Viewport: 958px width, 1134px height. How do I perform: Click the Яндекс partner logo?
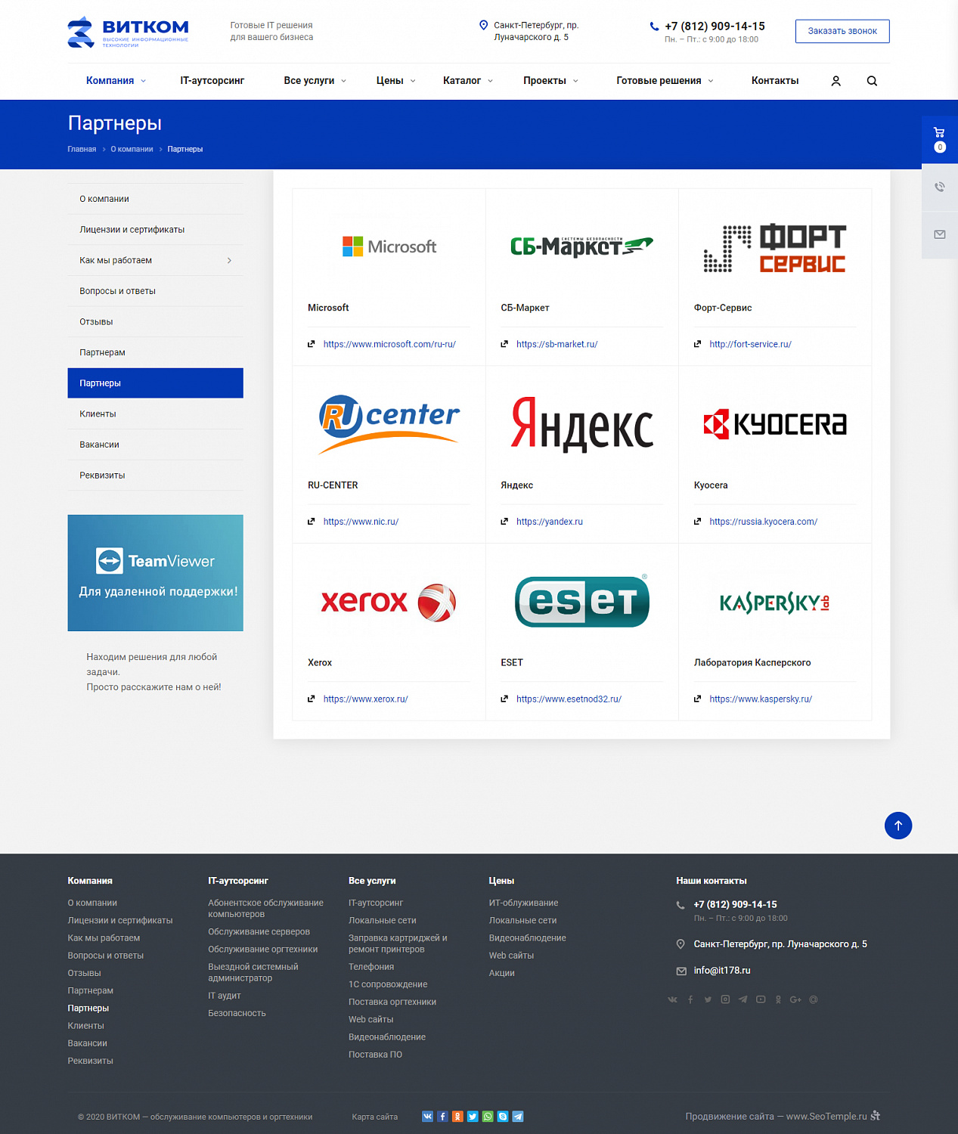(x=581, y=424)
